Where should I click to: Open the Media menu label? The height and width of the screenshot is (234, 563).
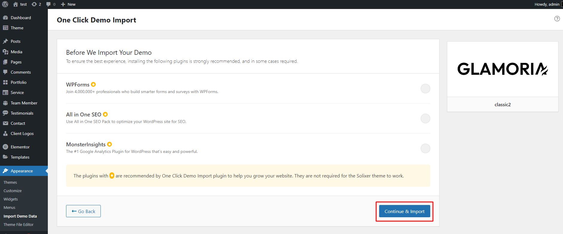pos(16,52)
